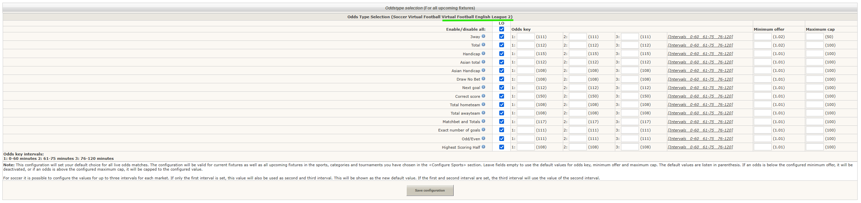This screenshot has height=203, width=861.
Task: Open info icon for Asian Handicap
Action: click(x=483, y=70)
